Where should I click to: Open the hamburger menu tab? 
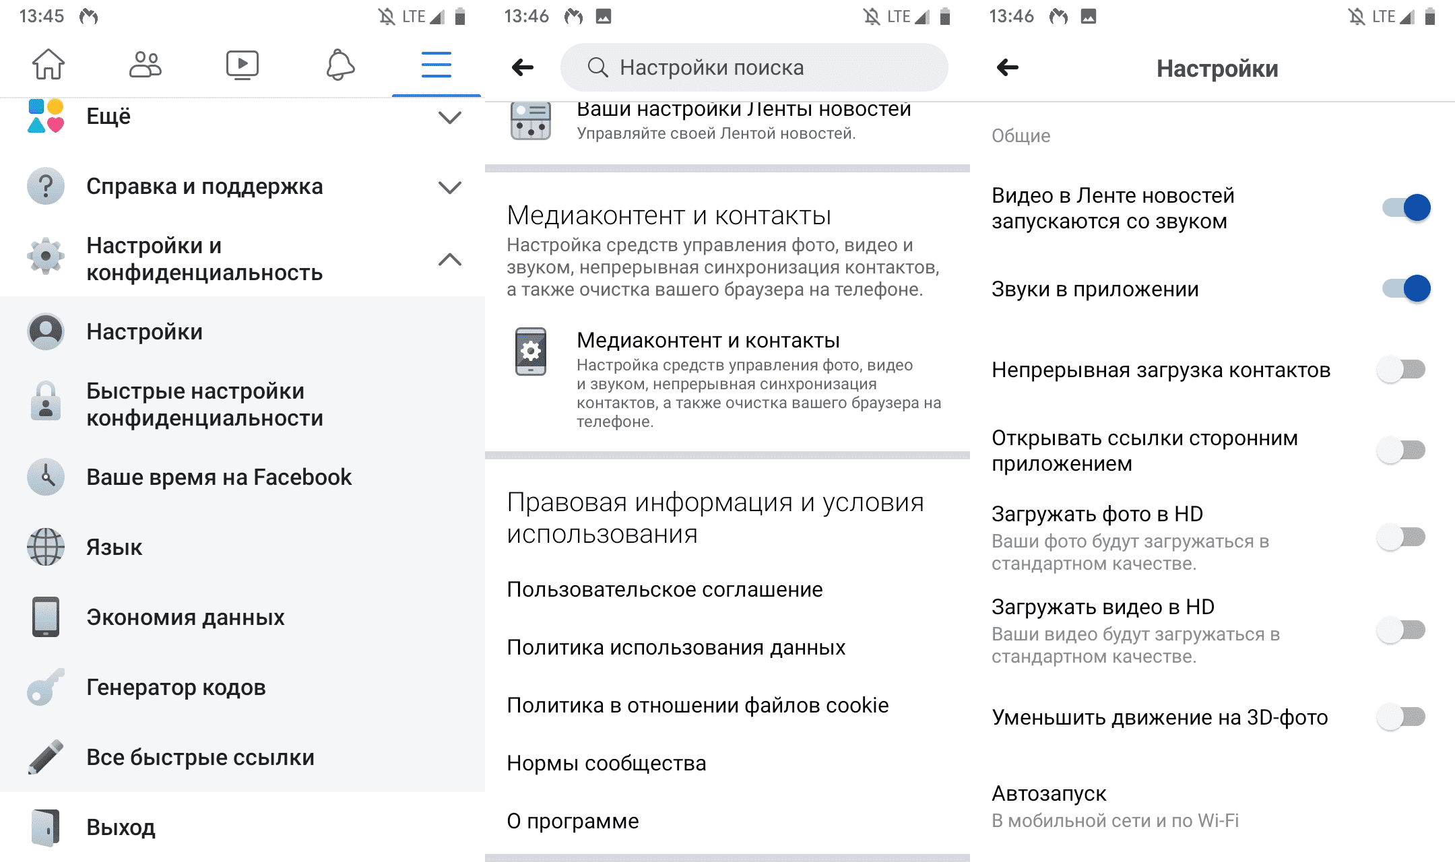(437, 65)
